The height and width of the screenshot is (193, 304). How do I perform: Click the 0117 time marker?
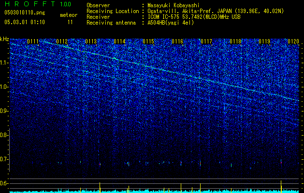[x=206, y=41]
